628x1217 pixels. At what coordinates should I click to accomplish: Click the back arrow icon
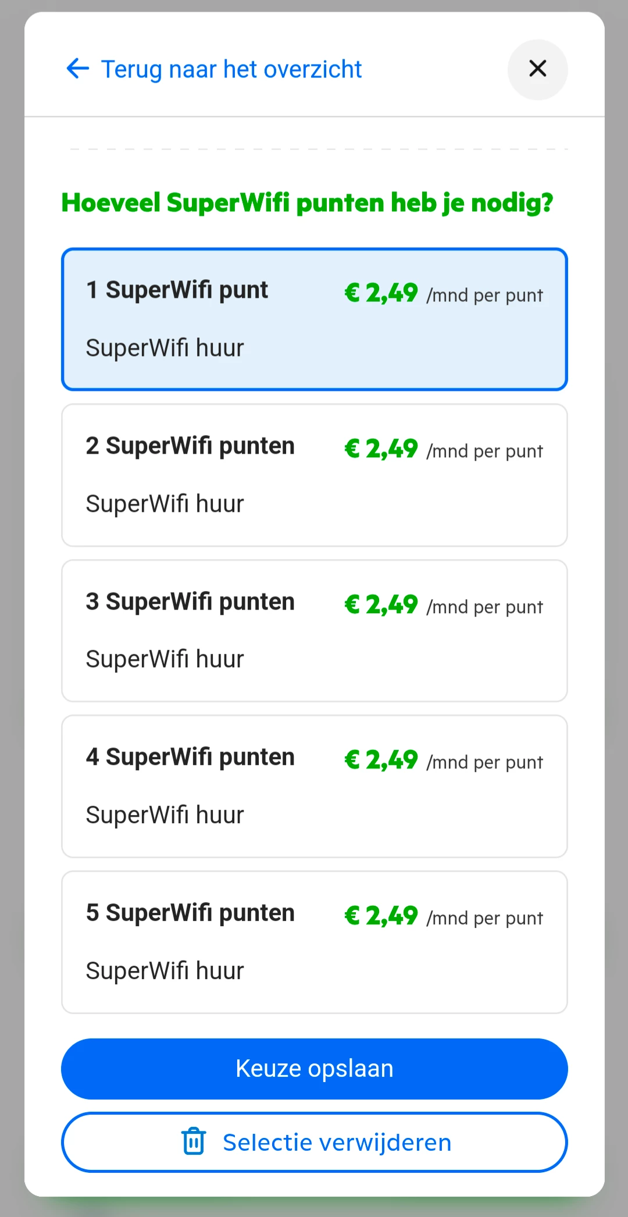[78, 69]
